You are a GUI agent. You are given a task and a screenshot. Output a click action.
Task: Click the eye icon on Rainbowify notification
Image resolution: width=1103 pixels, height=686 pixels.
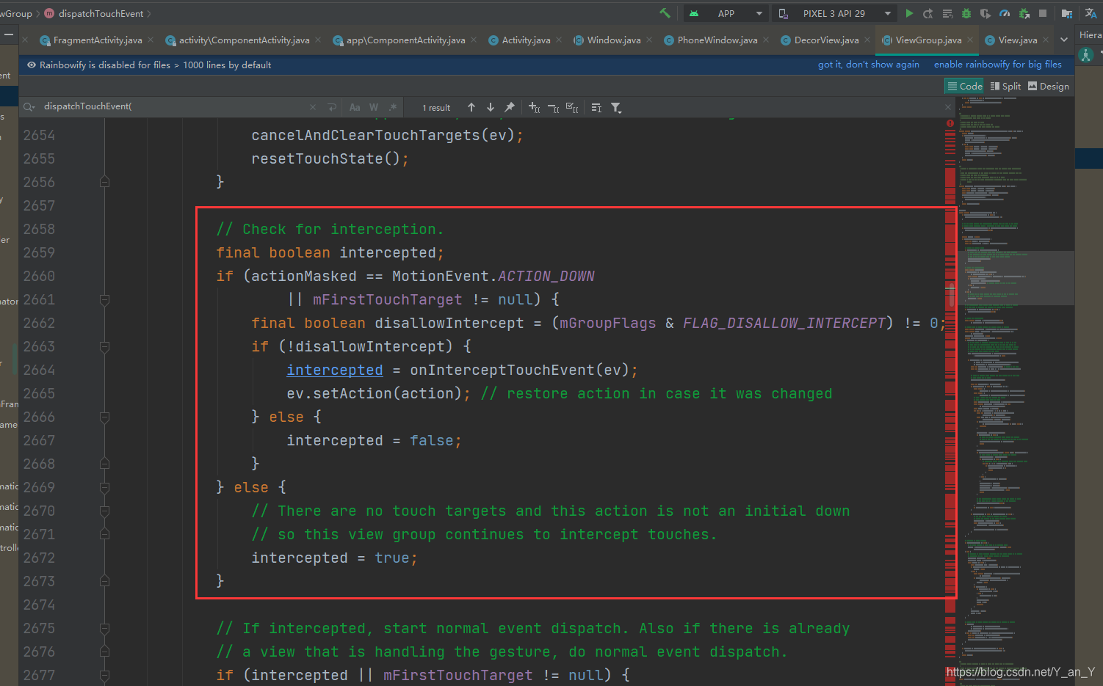[x=32, y=65]
